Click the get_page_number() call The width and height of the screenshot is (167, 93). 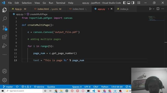click(x=64, y=53)
